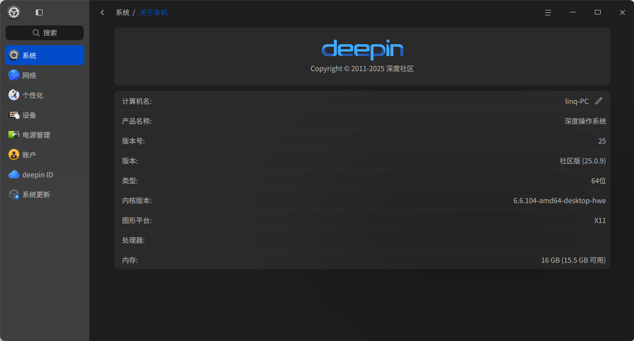
Task: Click the 深度操作系统 product name value
Action: click(x=585, y=121)
